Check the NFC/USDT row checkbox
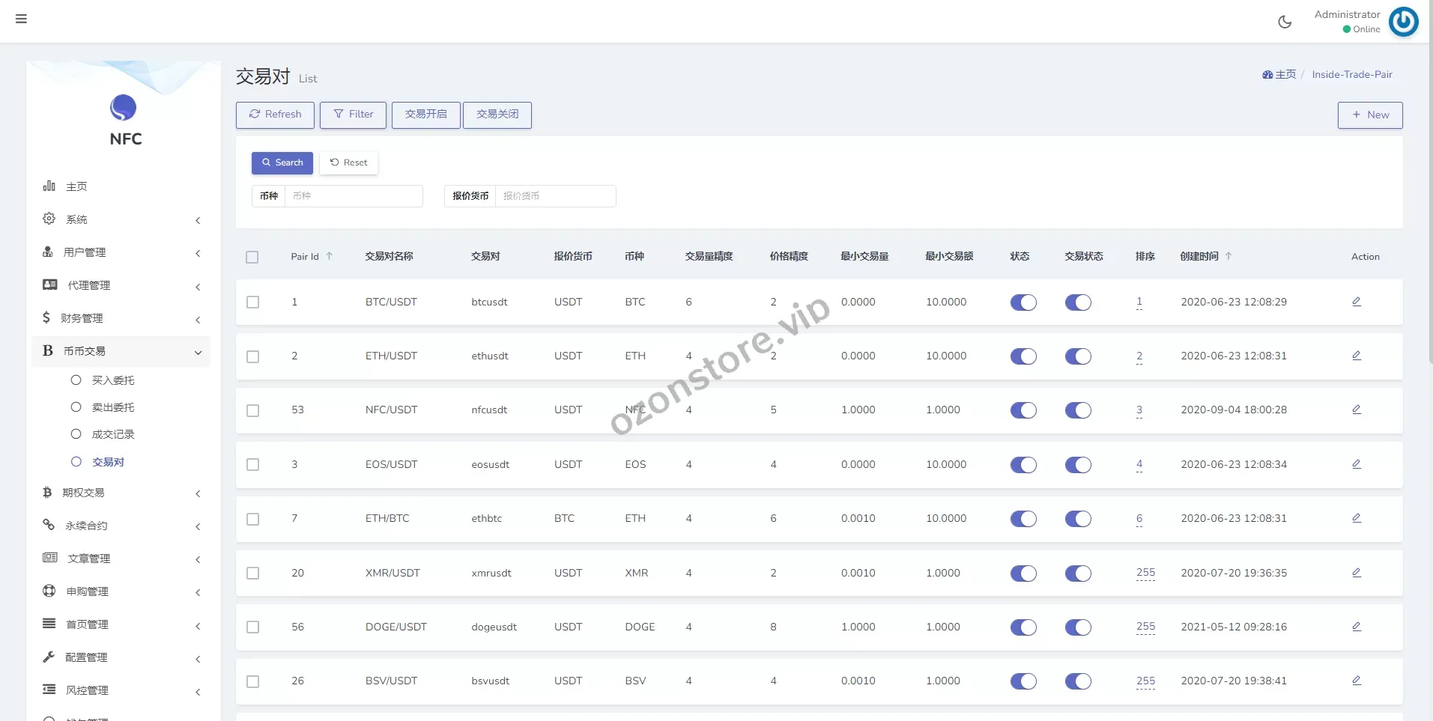This screenshot has height=721, width=1433. pyautogui.click(x=253, y=410)
